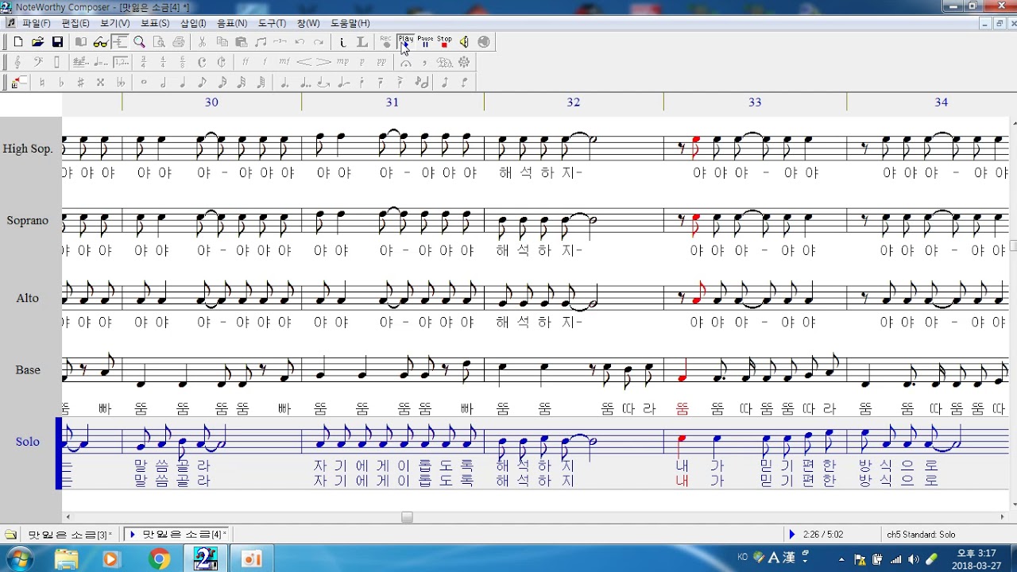Viewport: 1017px width, 572px height.
Task: Click the horizontal scrollbar thumb
Action: [407, 517]
